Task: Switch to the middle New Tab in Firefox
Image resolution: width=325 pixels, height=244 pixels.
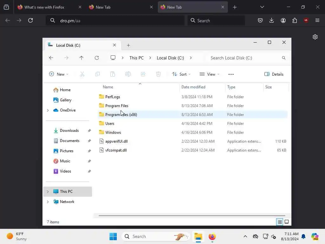Action: click(120, 7)
